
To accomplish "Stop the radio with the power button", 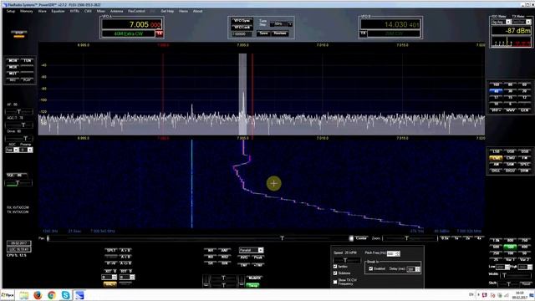I will click(x=19, y=33).
